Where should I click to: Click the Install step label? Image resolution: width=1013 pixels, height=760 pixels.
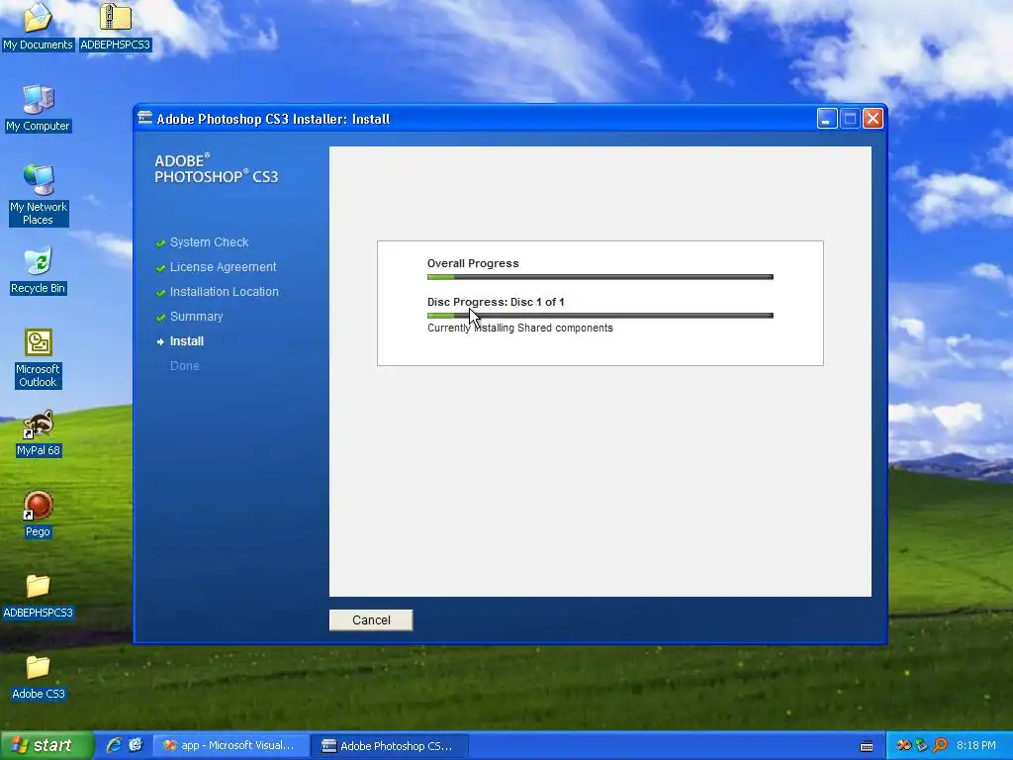[187, 341]
